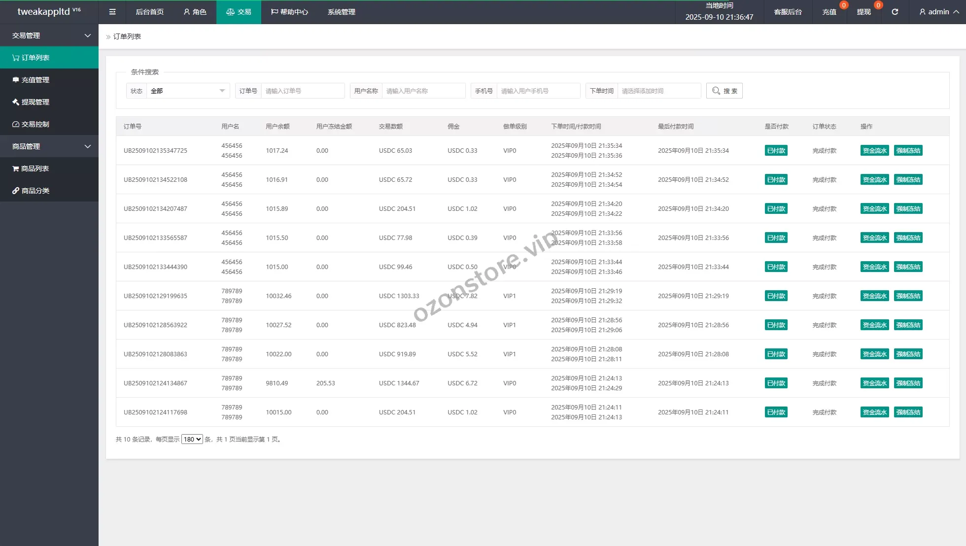Screen dimensions: 966x546
Task: Click 强制冻结 for order UB2509102124117698
Action: 908,412
